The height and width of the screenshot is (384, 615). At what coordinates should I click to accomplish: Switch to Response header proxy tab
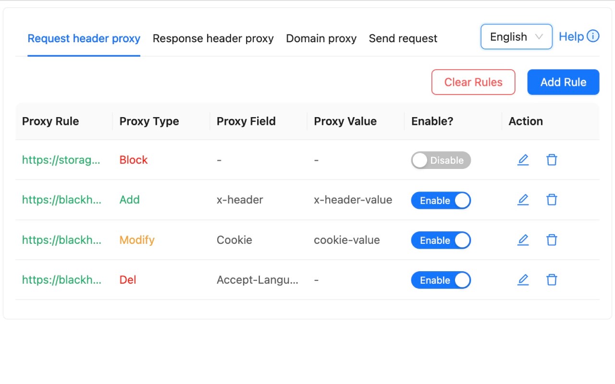(213, 38)
